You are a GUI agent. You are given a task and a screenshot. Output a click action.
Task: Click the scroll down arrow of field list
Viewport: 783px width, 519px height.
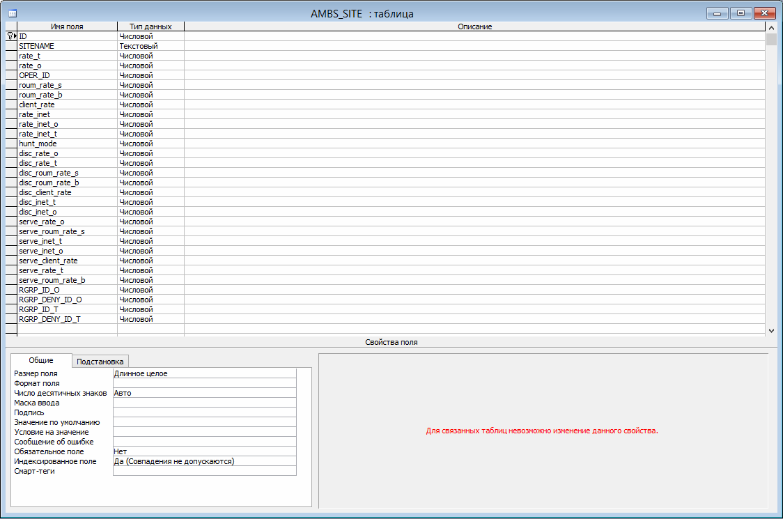(771, 331)
